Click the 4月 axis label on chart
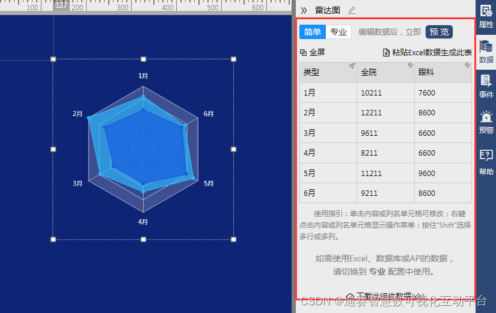496x313 pixels. [143, 222]
